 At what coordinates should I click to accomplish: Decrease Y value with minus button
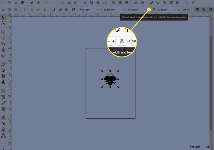122,10
